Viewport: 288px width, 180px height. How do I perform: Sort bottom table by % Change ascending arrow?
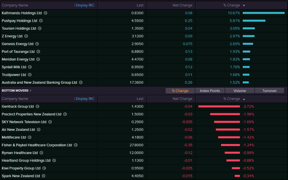coord(244,99)
